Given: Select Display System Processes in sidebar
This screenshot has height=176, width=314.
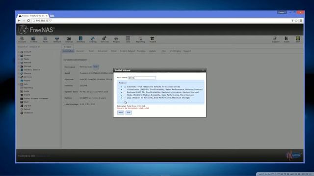Looking at the screenshot, I should pyautogui.click(x=36, y=98).
